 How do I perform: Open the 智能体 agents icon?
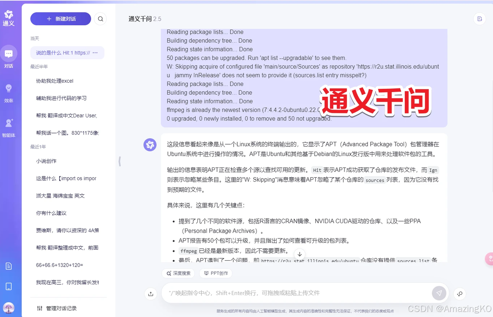click(x=9, y=127)
